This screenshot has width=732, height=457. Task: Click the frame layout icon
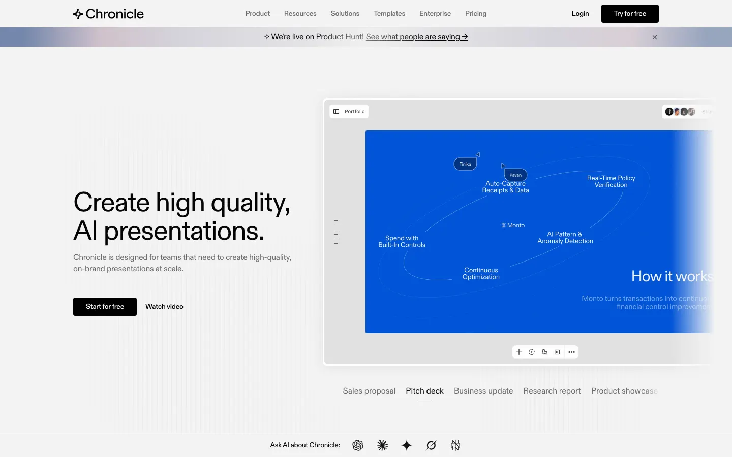(x=557, y=352)
